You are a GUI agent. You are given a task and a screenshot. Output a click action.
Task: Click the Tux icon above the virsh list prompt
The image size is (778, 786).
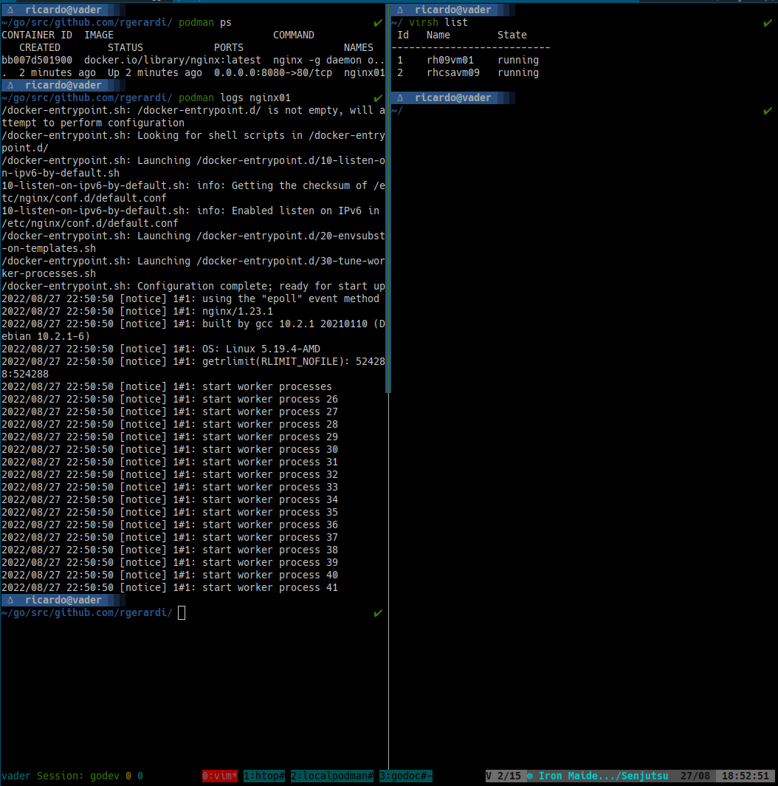click(x=401, y=10)
